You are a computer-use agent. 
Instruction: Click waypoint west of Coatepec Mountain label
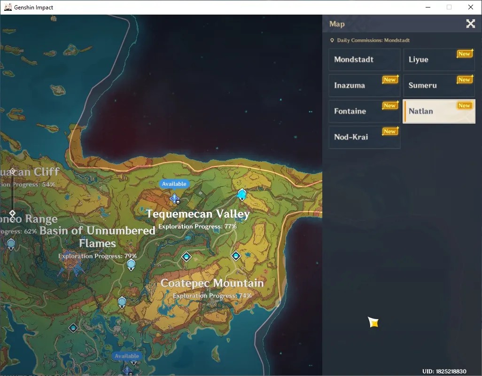tap(122, 302)
